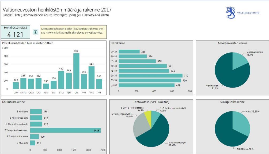
Task: Click the VM bar showing 358
Action: [x=84, y=82]
